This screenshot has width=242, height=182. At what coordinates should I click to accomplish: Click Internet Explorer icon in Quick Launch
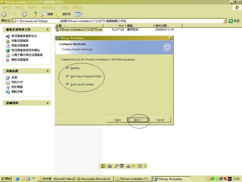(18, 179)
